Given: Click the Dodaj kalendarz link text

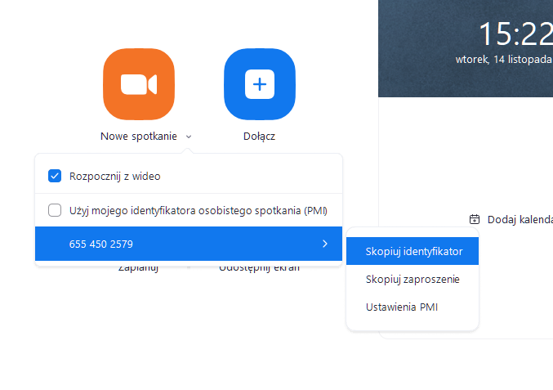Looking at the screenshot, I should [520, 220].
